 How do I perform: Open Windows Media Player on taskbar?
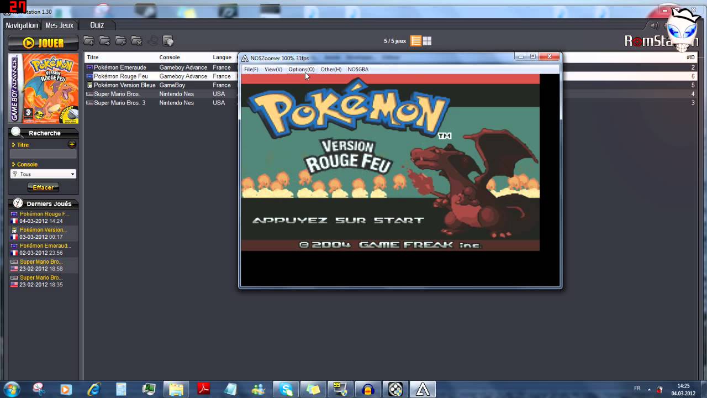pos(66,389)
